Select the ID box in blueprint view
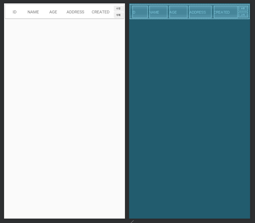The image size is (255, 223). (140, 12)
